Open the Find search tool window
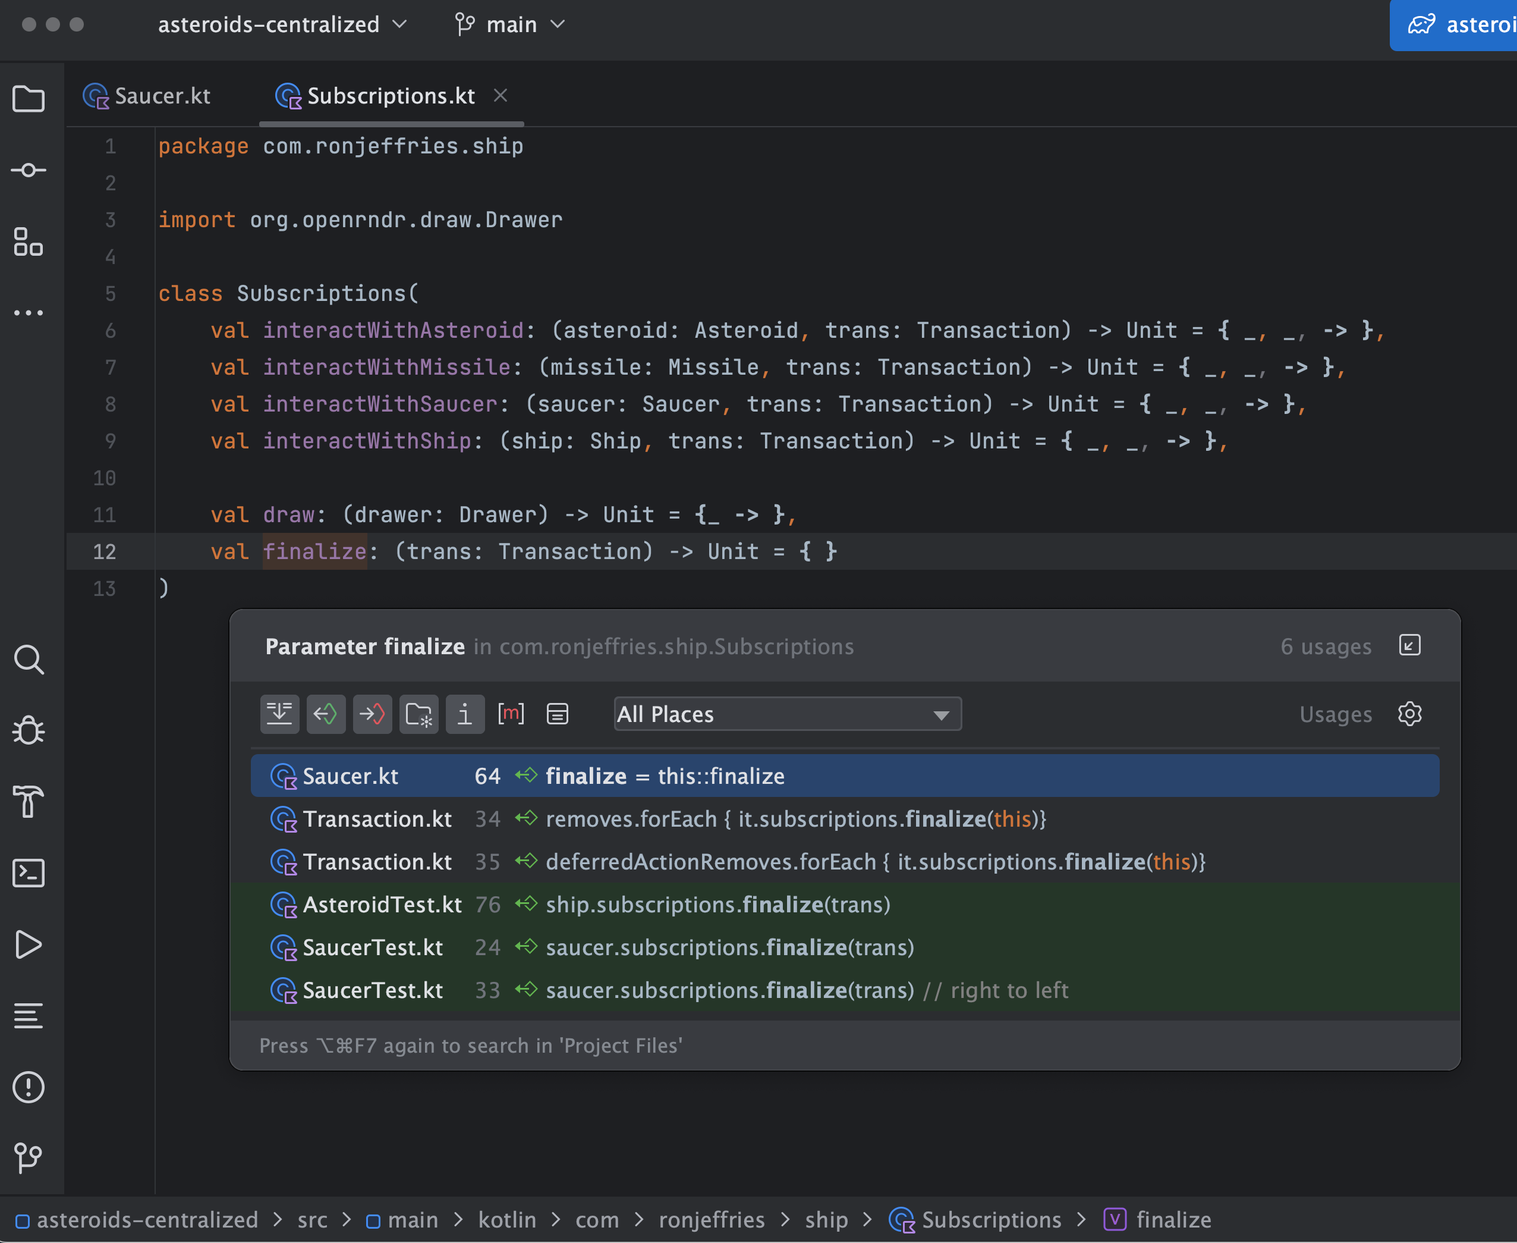Viewport: 1517px width, 1243px height. tap(29, 660)
